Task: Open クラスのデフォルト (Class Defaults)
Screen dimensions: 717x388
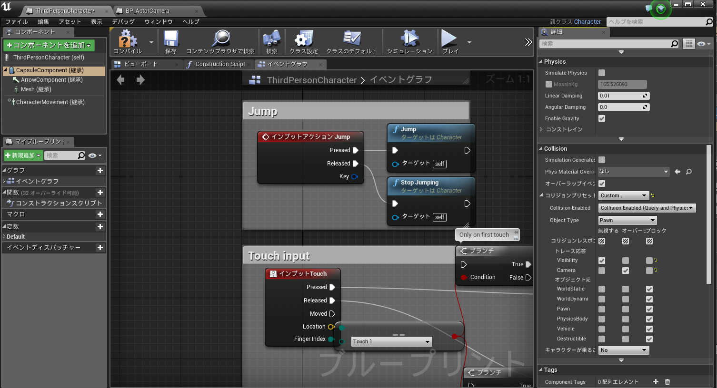Action: pyautogui.click(x=352, y=41)
